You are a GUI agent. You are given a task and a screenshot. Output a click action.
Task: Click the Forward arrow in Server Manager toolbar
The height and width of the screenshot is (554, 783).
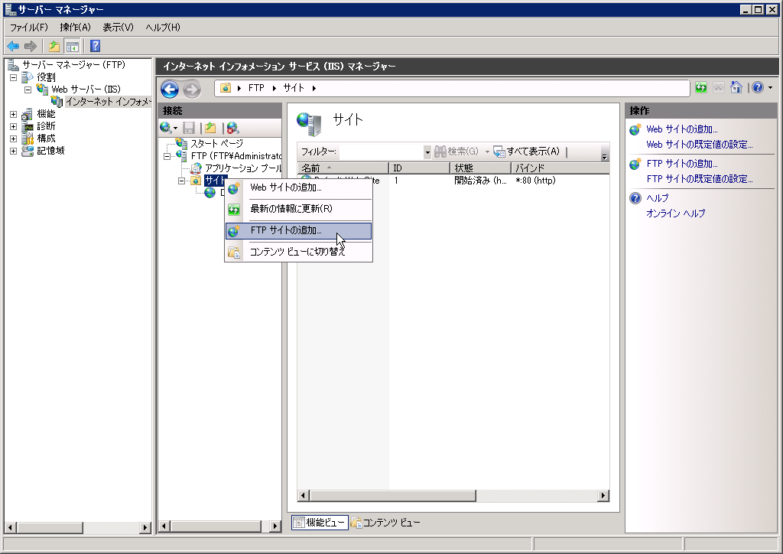[x=31, y=47]
